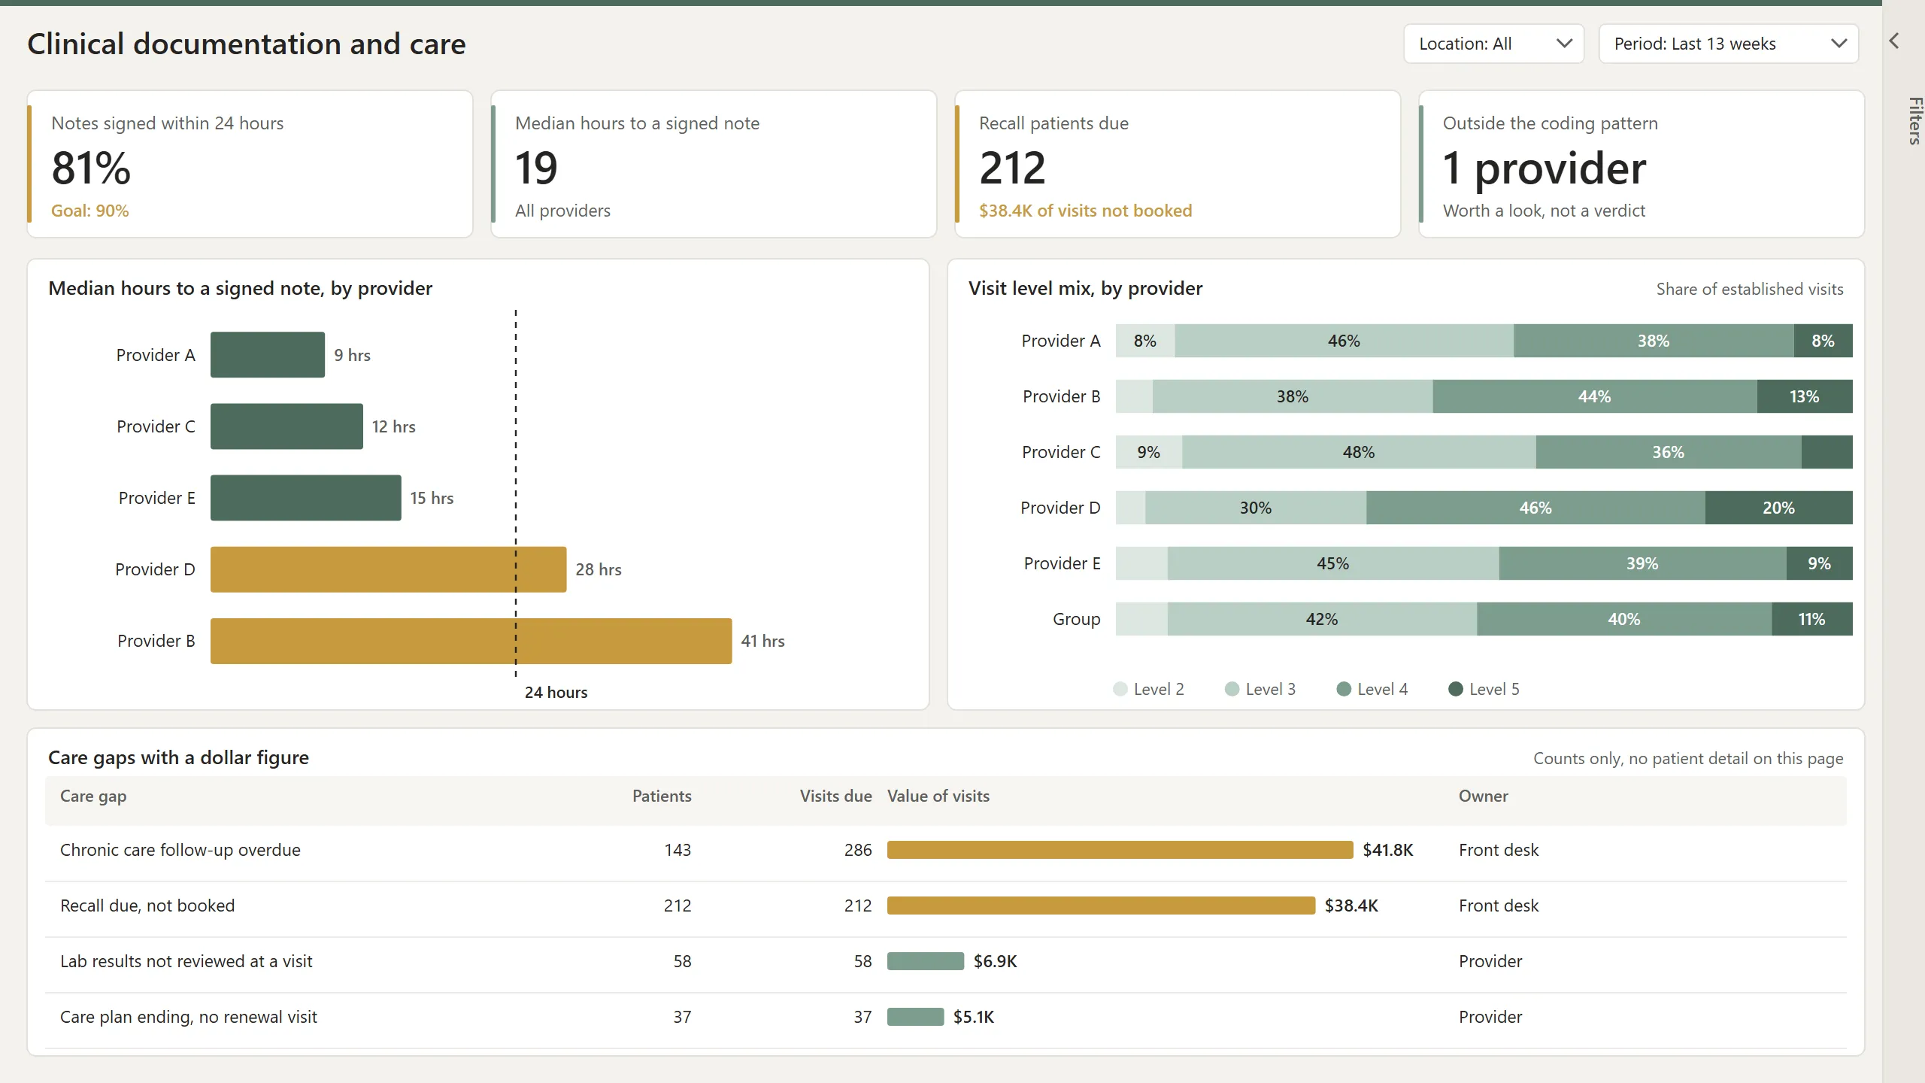1925x1083 pixels.
Task: Click the $6.9K value bar
Action: coord(926,961)
